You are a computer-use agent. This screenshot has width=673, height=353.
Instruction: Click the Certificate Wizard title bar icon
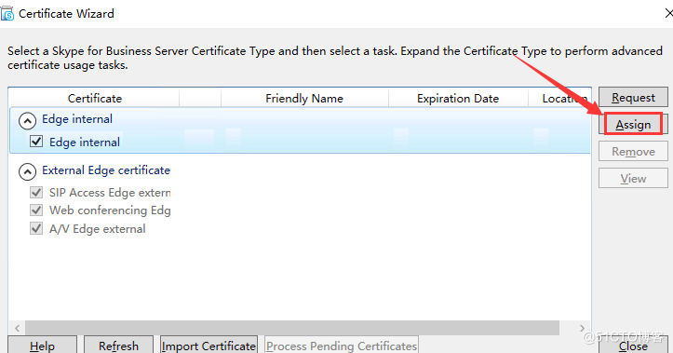coord(7,13)
